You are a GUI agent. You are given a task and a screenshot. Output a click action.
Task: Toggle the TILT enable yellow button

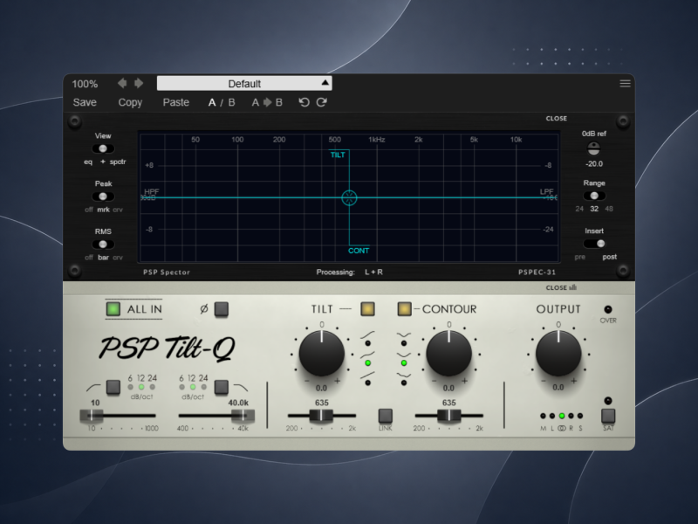[367, 309]
